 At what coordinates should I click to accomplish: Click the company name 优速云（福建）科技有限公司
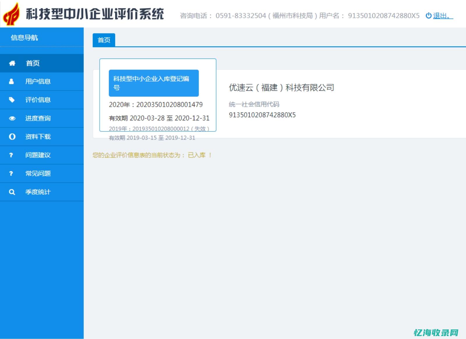281,88
